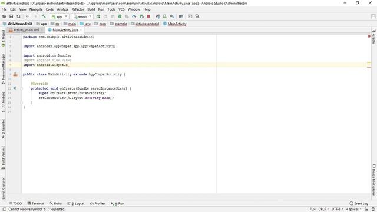
Task: Click the layout window toolbar icon
Action: 190,16
